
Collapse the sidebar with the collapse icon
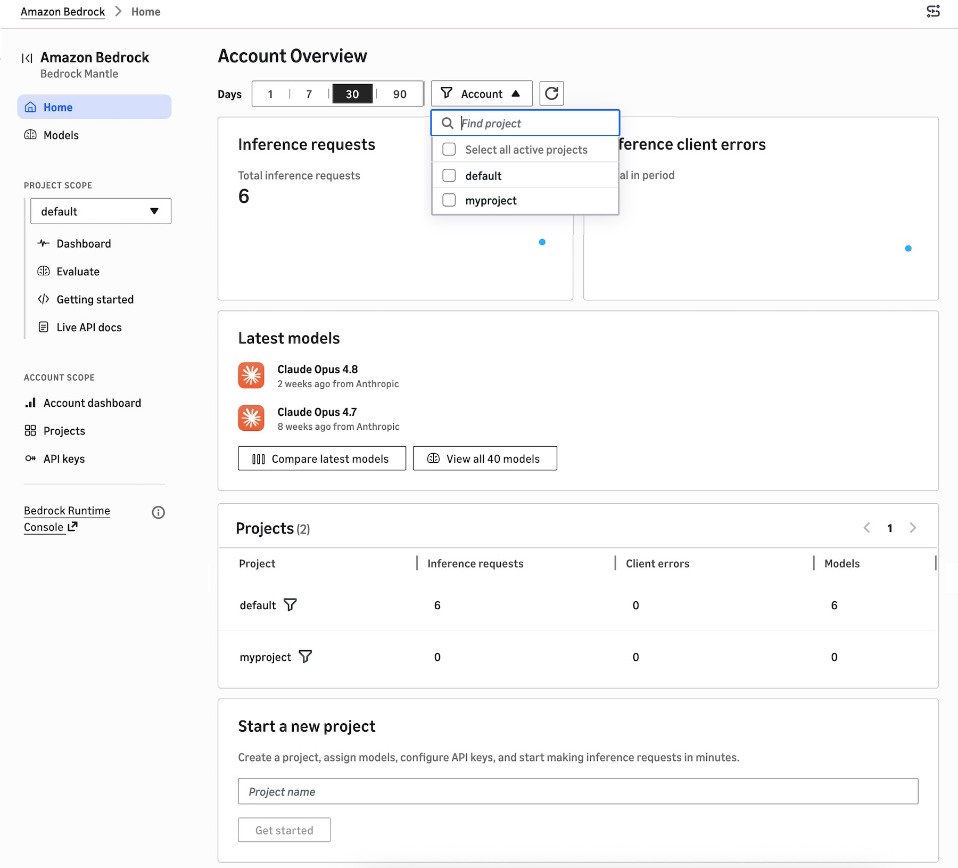click(27, 58)
